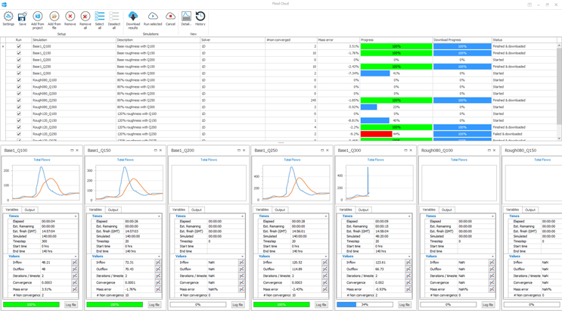Open Log file for Base1_Q150
The width and height of the screenshot is (562, 311).
pyautogui.click(x=154, y=305)
